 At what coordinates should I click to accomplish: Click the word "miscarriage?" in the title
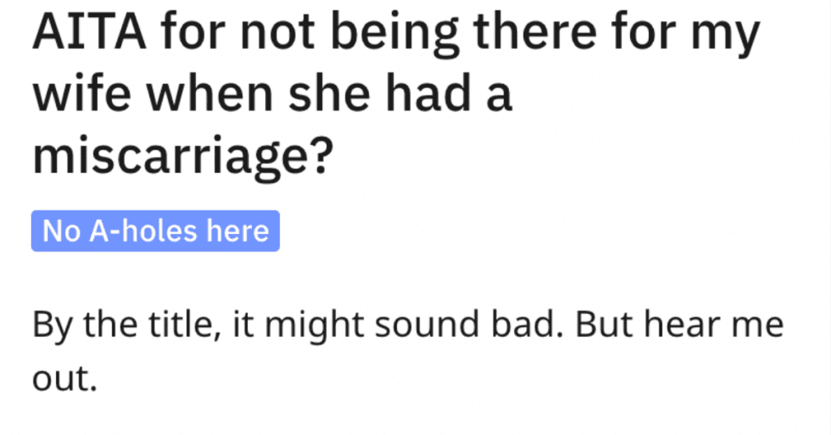click(183, 156)
